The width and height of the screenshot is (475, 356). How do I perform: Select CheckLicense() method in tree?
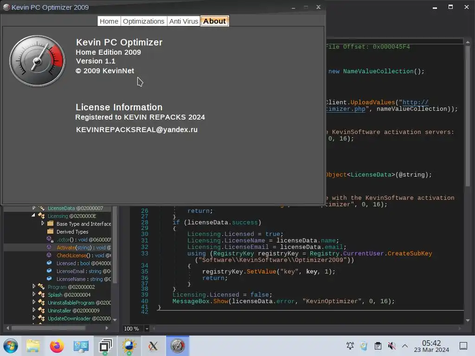tap(83, 255)
